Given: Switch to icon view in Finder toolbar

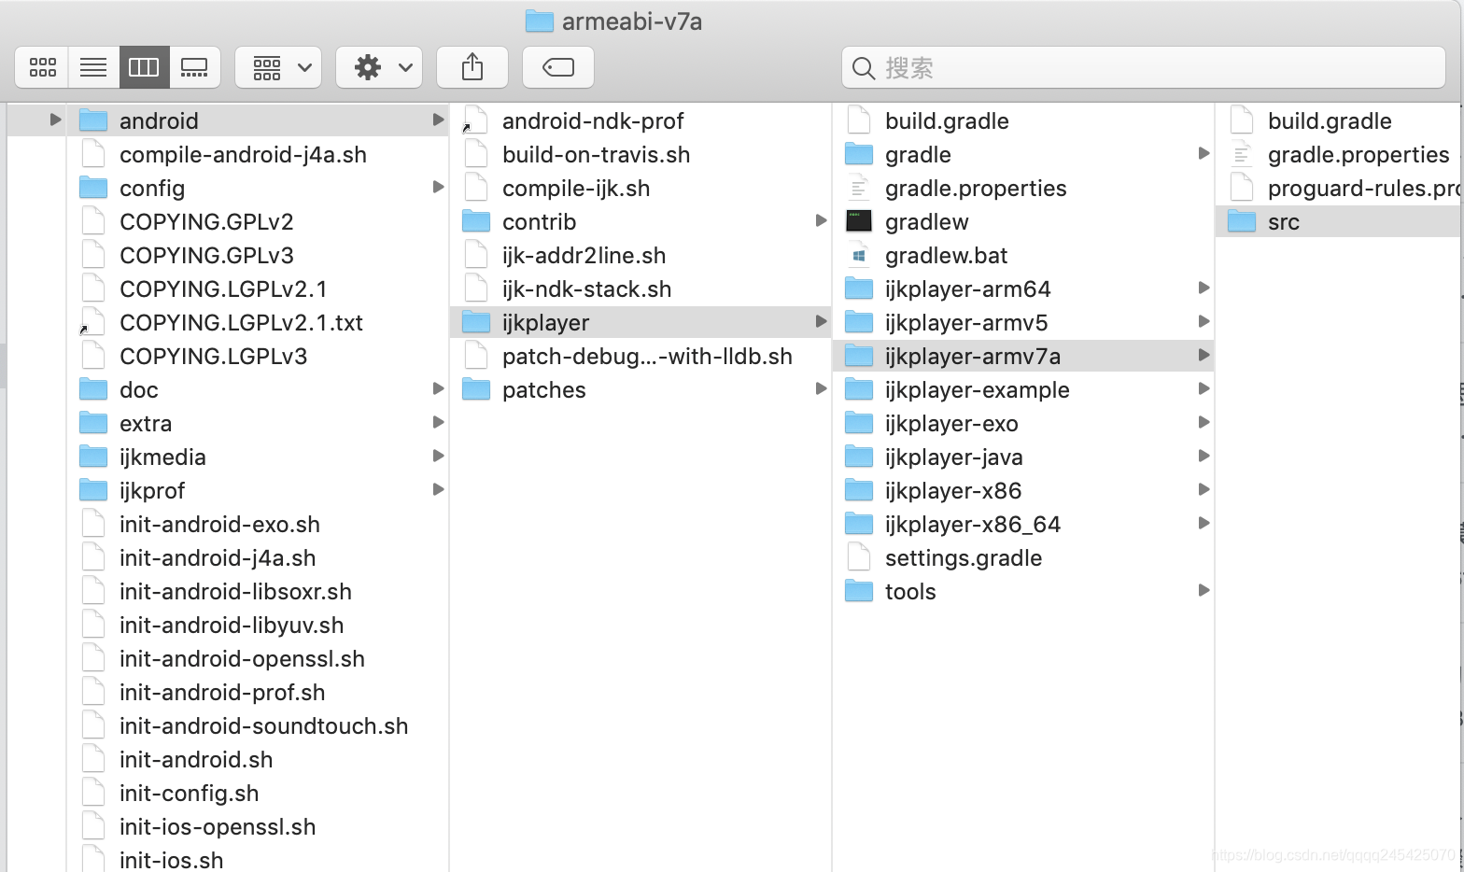Looking at the screenshot, I should click(x=42, y=67).
